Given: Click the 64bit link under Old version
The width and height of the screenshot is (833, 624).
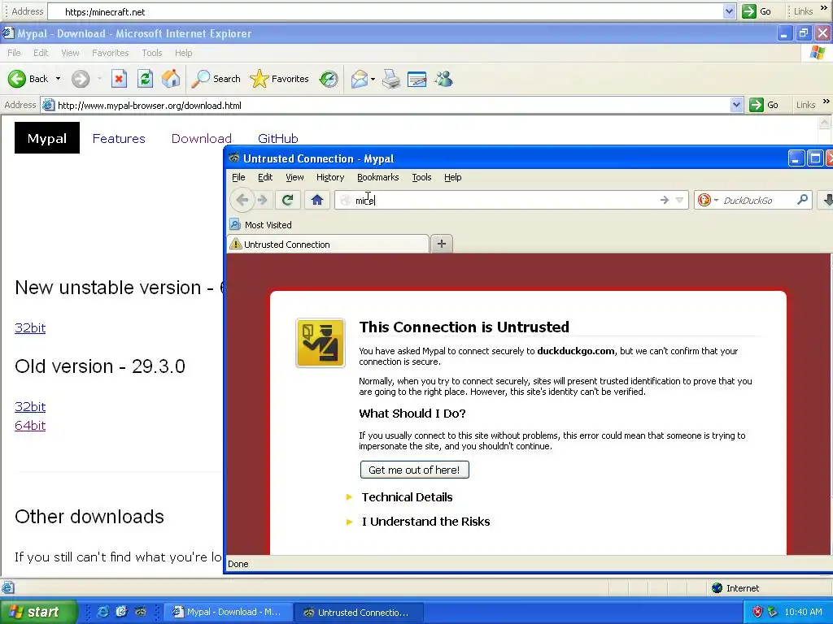Looking at the screenshot, I should tap(30, 426).
